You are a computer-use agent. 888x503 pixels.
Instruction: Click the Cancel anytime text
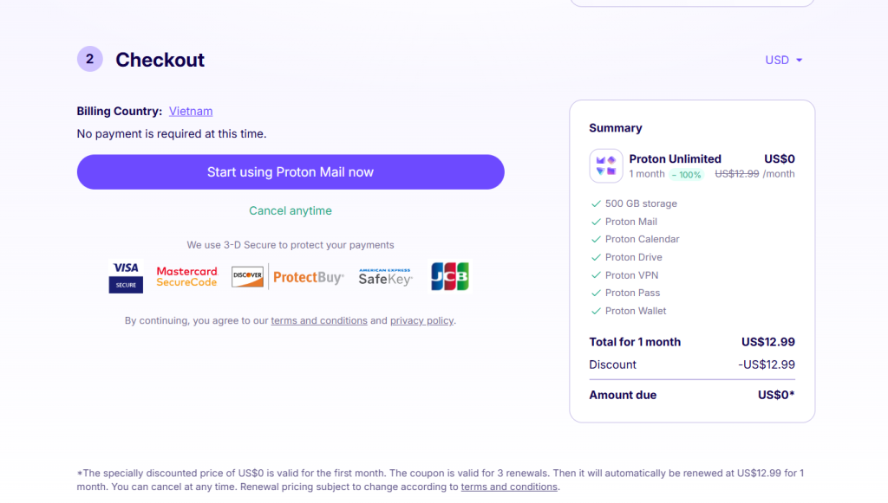tap(291, 211)
